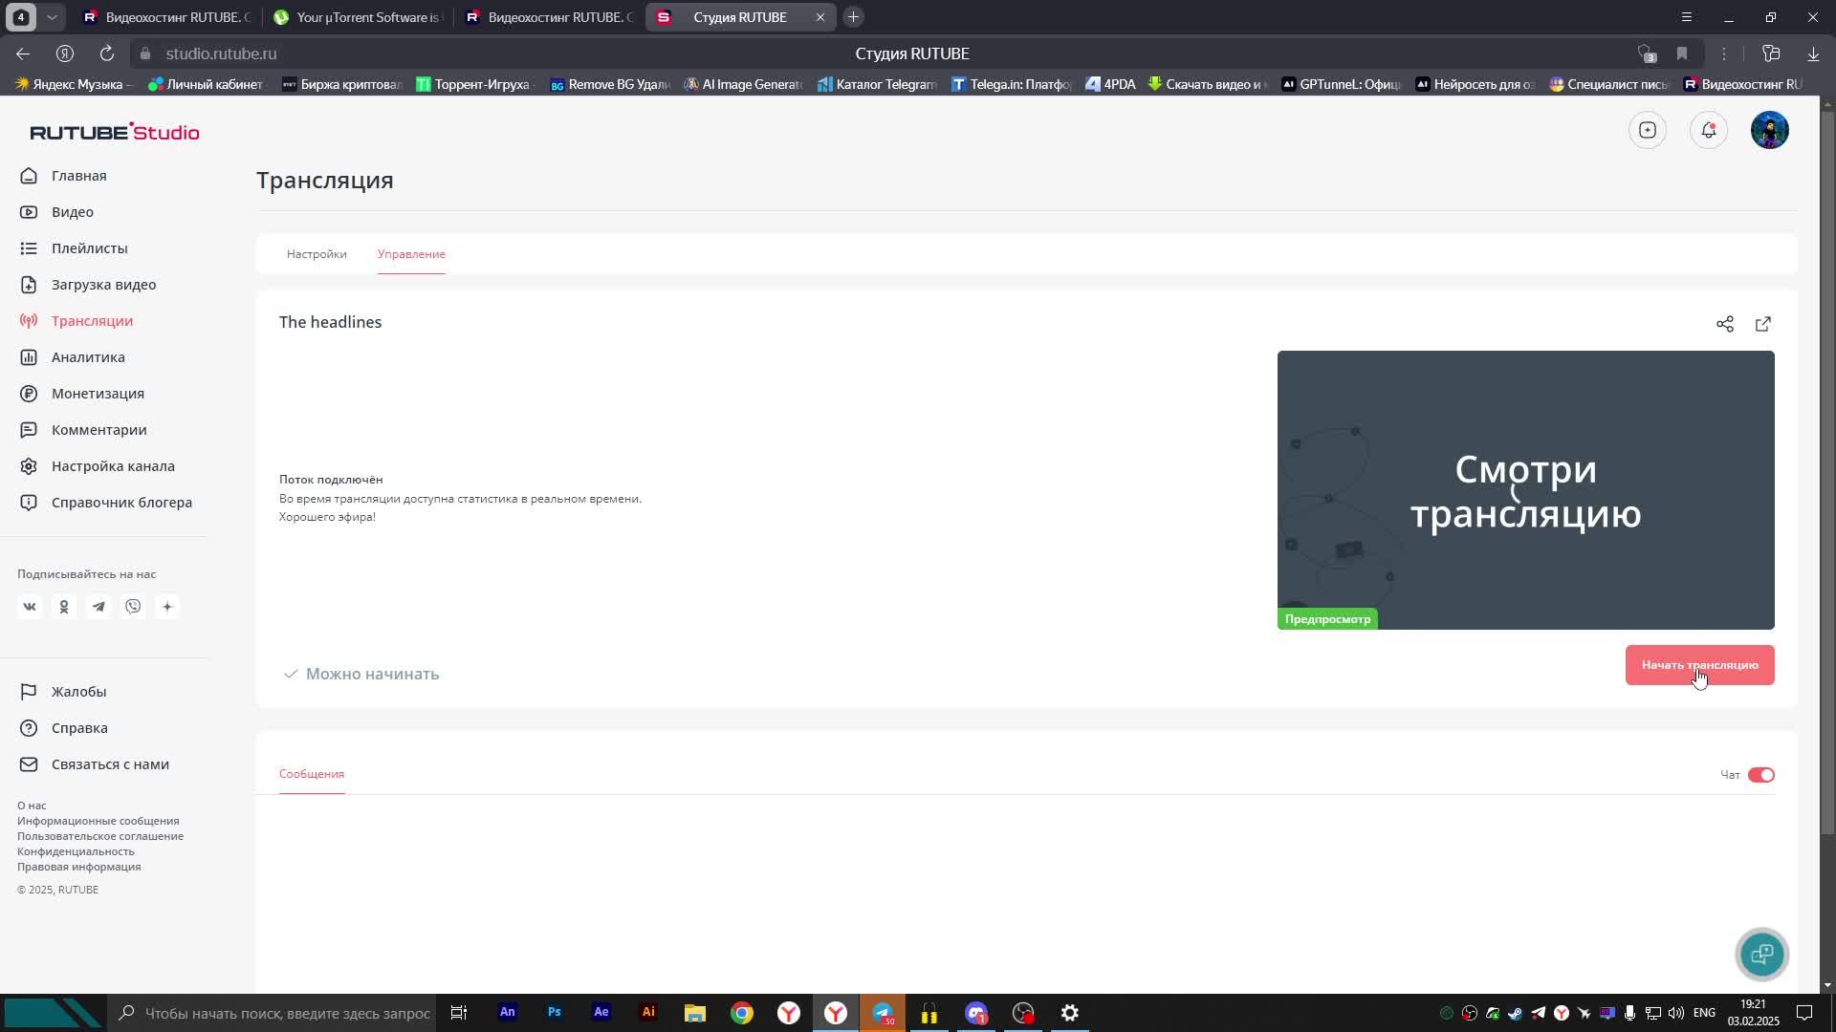
Task: Toggle the Чат switch off
Action: [x=1760, y=775]
